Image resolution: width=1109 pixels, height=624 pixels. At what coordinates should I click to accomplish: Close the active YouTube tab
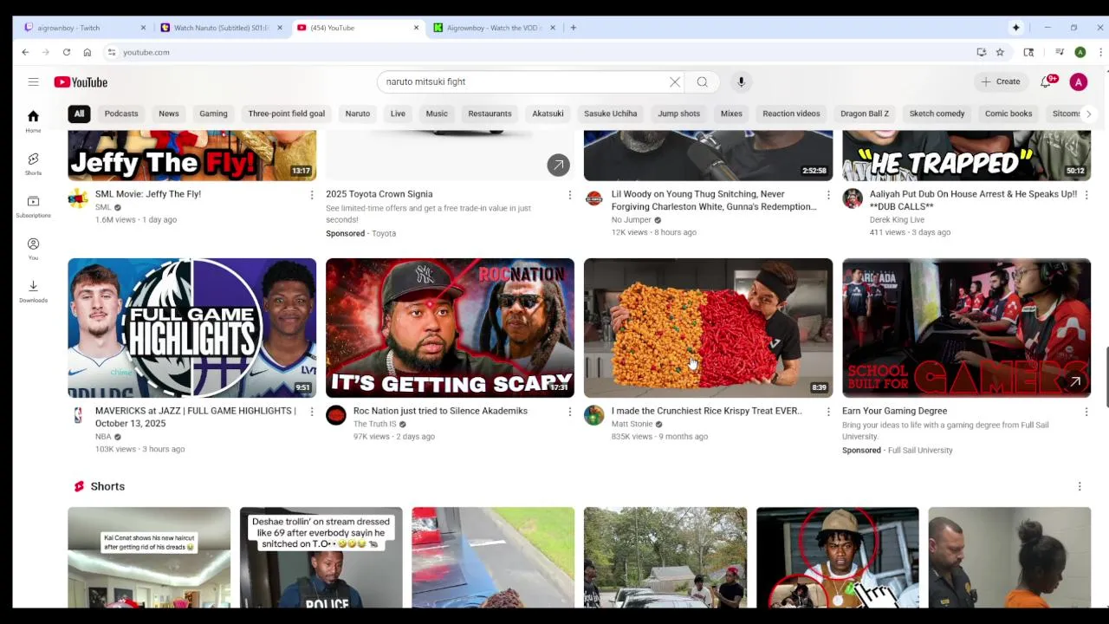pos(416,28)
